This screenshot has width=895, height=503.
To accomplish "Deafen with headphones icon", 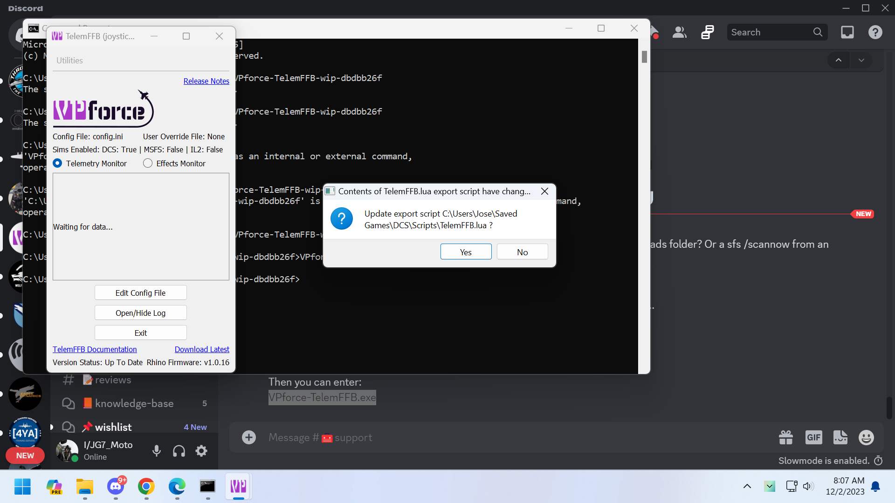I will coord(179,451).
